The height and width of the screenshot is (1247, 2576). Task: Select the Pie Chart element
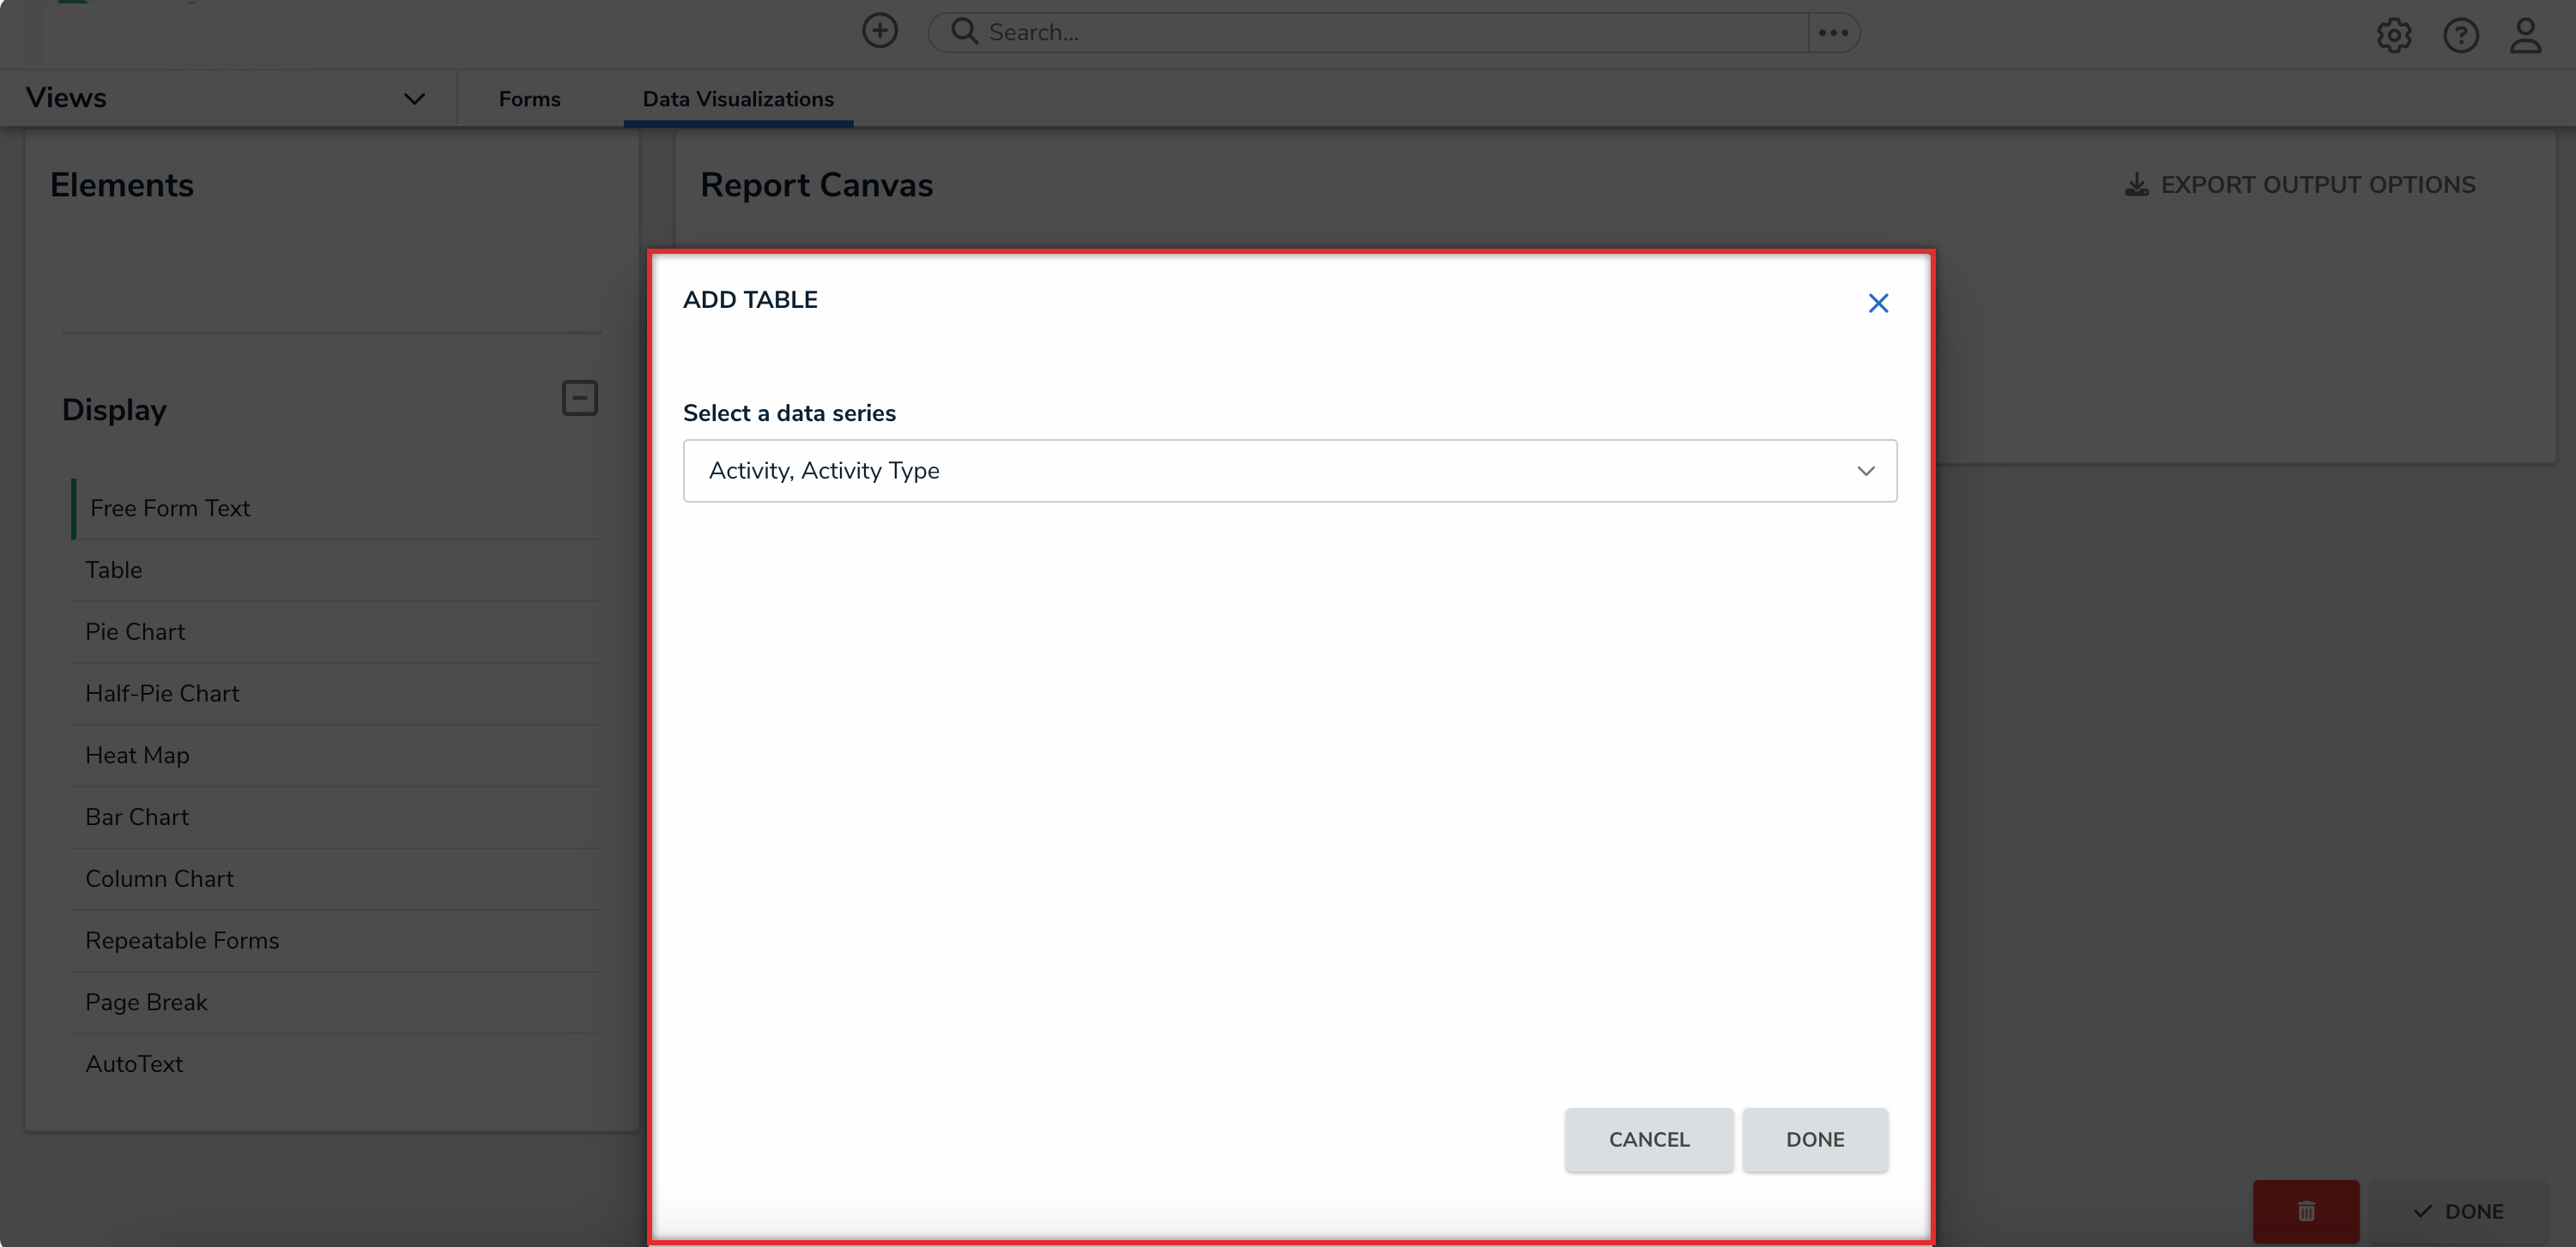click(x=135, y=631)
